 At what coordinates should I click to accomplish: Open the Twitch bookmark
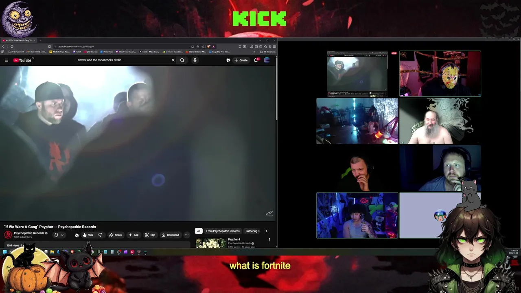pyautogui.click(x=77, y=52)
